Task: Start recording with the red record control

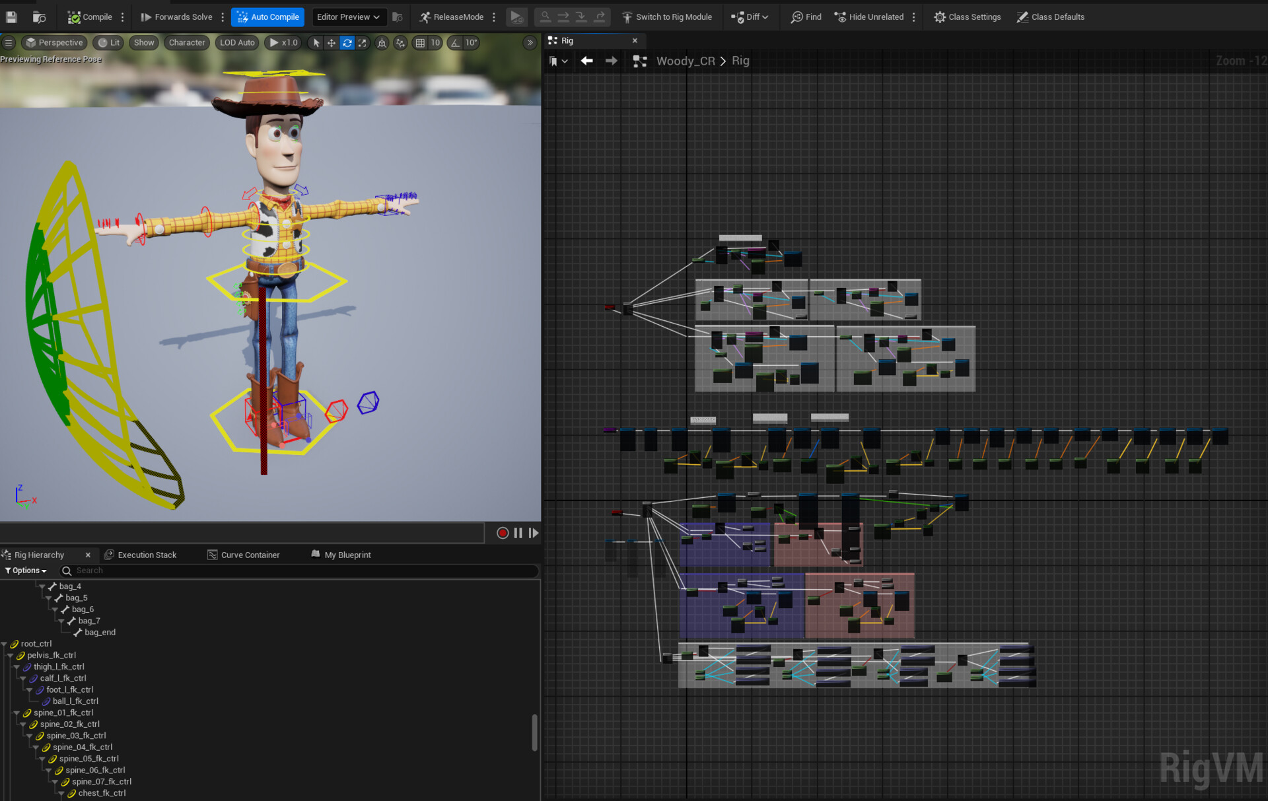Action: (x=503, y=533)
